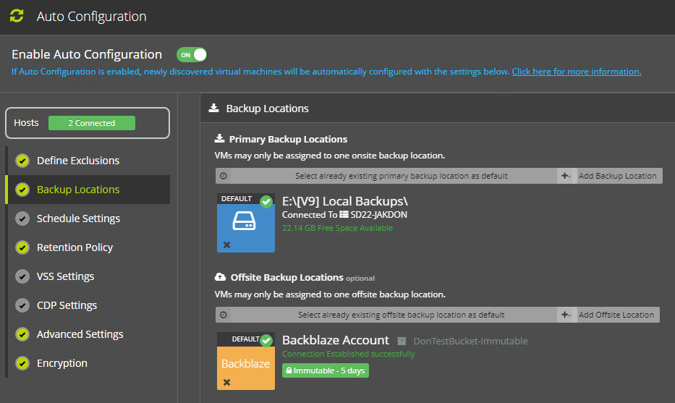
Task: Click the VSS Settings grey checkmark icon
Action: coord(22,276)
